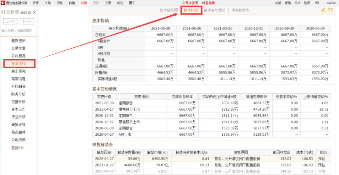Click the 解禁股占总股本比% header
This screenshot has height=175, width=339.
pos(191,152)
